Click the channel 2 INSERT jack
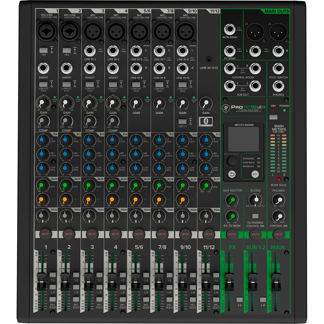Image resolution: width=324 pixels, height=324 pixels. pos(67,69)
